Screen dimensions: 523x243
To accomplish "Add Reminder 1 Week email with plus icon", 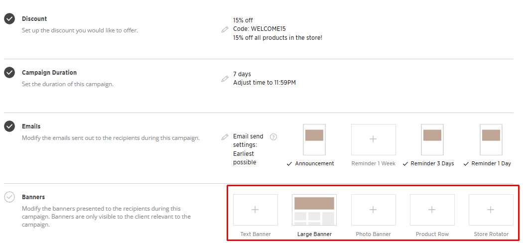I will [x=373, y=139].
